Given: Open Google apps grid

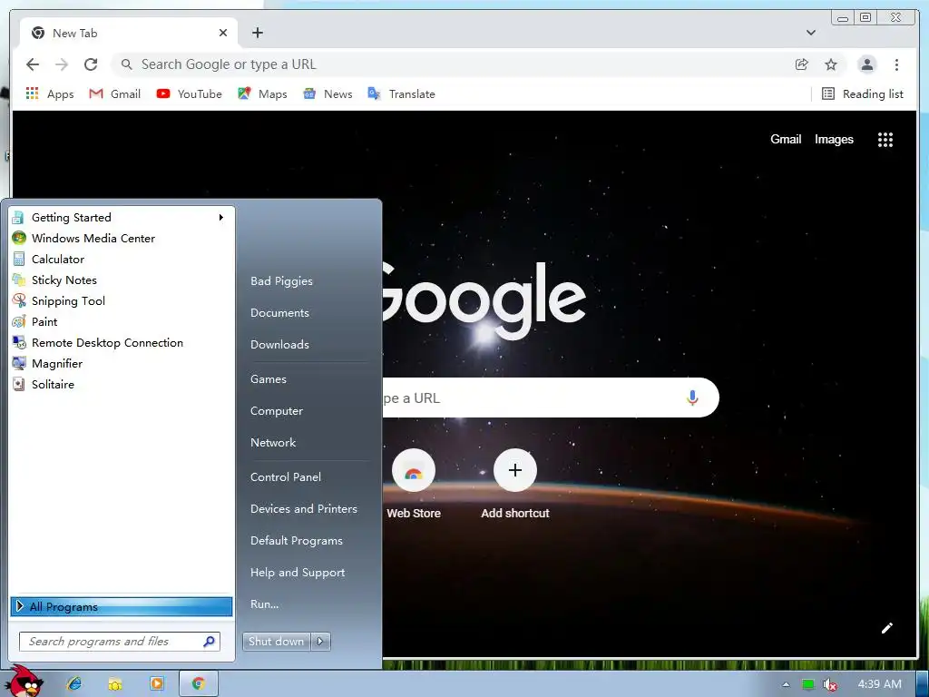Looking at the screenshot, I should 885,139.
